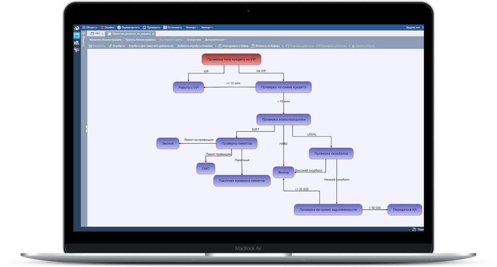Image resolution: width=497 pixels, height=267 pixels.
Task: Click the side panel collapse handle
Action: (86, 129)
